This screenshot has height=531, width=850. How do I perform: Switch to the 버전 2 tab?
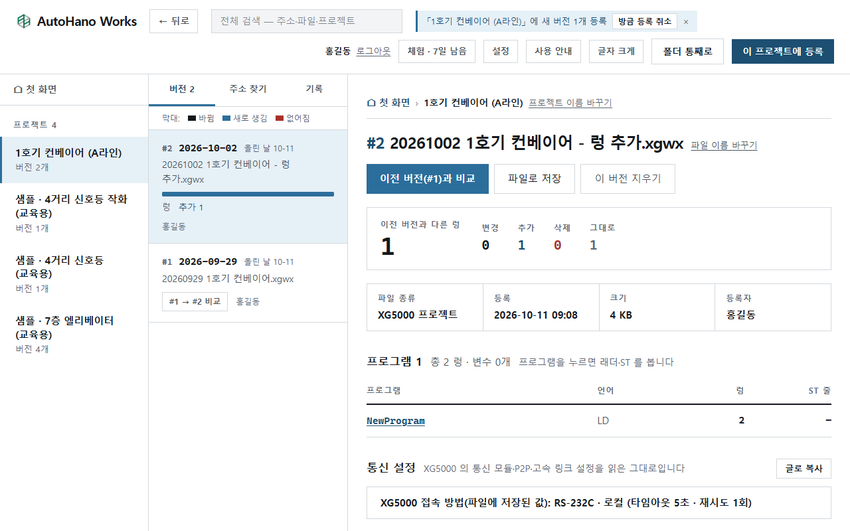tap(182, 90)
